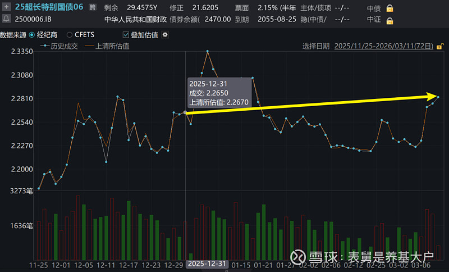Select the outstanding balance 2470.00 value

(218, 19)
